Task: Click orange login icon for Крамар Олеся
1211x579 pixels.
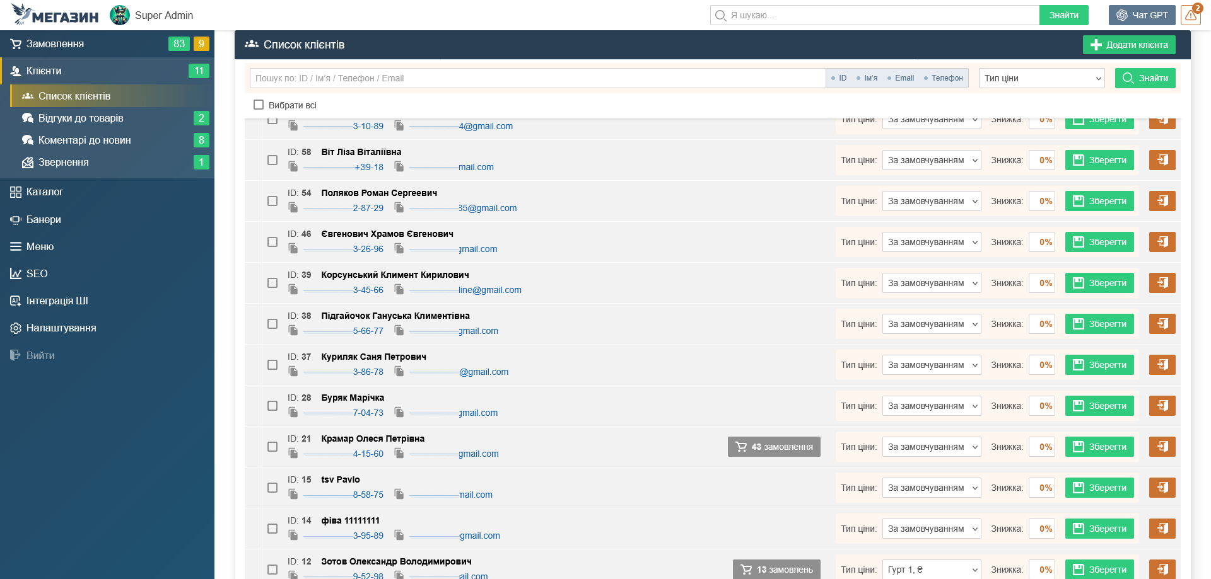Action: (1162, 447)
